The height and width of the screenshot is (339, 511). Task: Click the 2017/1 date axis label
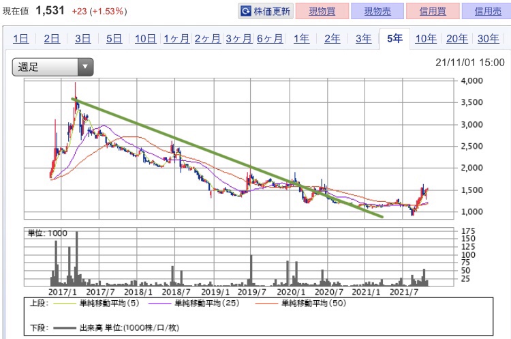coord(63,292)
